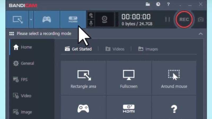Image resolution: width=212 pixels, height=119 pixels.
Task: Click the Bandicam logo
Action: [x=23, y=5]
